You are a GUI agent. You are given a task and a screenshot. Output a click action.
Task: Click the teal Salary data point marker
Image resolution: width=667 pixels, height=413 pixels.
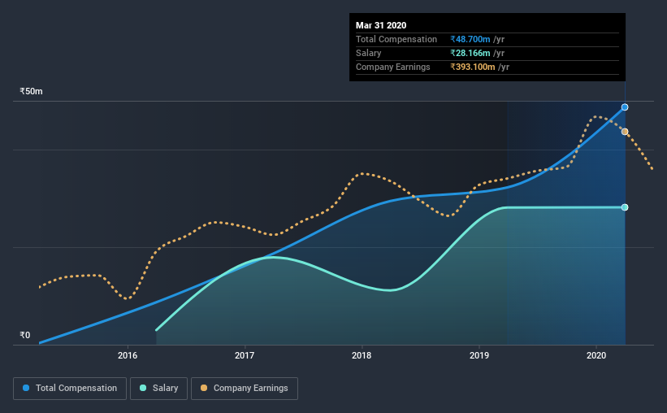point(625,207)
